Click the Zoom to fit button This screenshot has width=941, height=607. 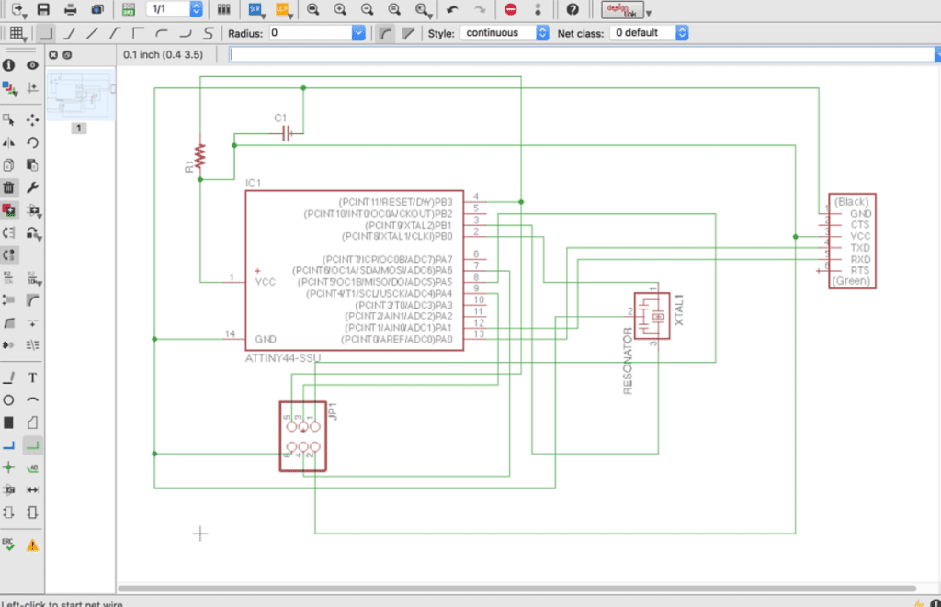point(312,9)
